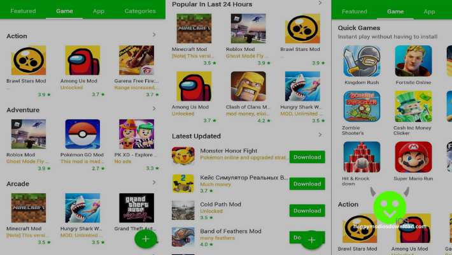Select the App tab in right panel
452x255 pixels.
(x=429, y=11)
